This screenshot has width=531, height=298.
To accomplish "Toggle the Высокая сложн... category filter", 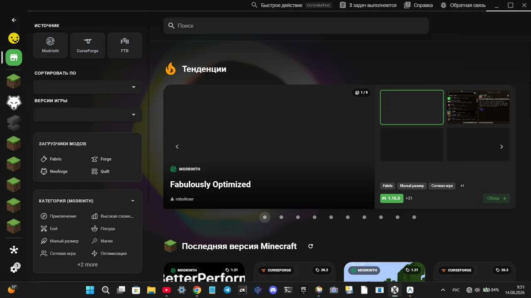I will pyautogui.click(x=112, y=216).
